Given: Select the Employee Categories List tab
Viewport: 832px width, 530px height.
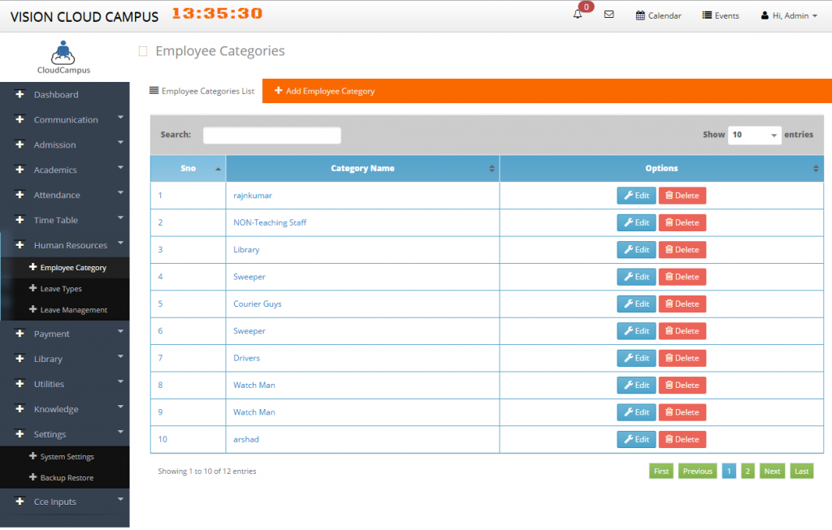Looking at the screenshot, I should [202, 91].
